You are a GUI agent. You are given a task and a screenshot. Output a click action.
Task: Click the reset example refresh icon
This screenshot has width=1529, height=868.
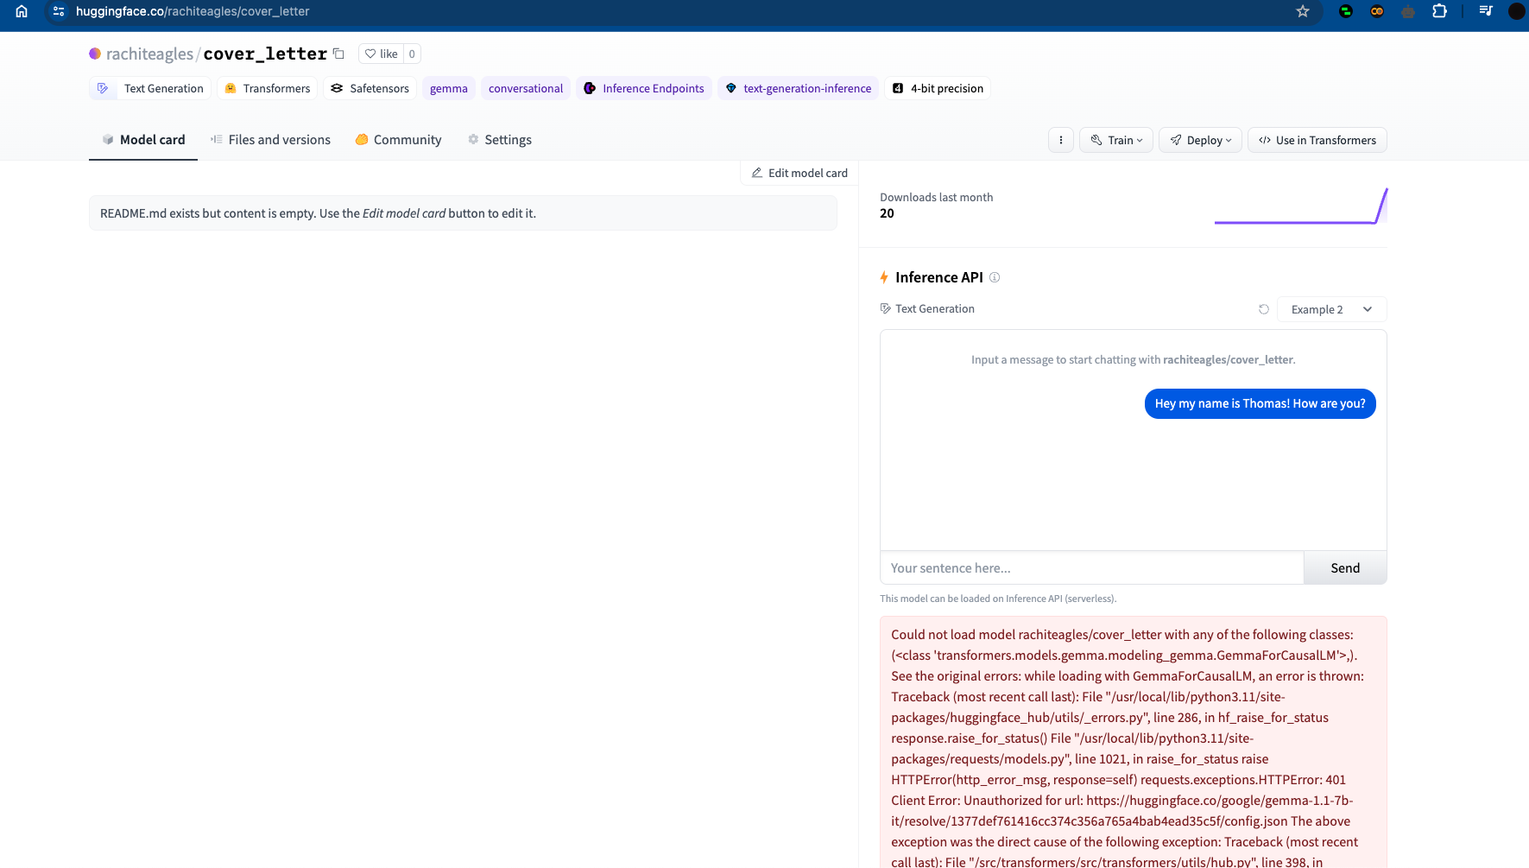pos(1263,309)
